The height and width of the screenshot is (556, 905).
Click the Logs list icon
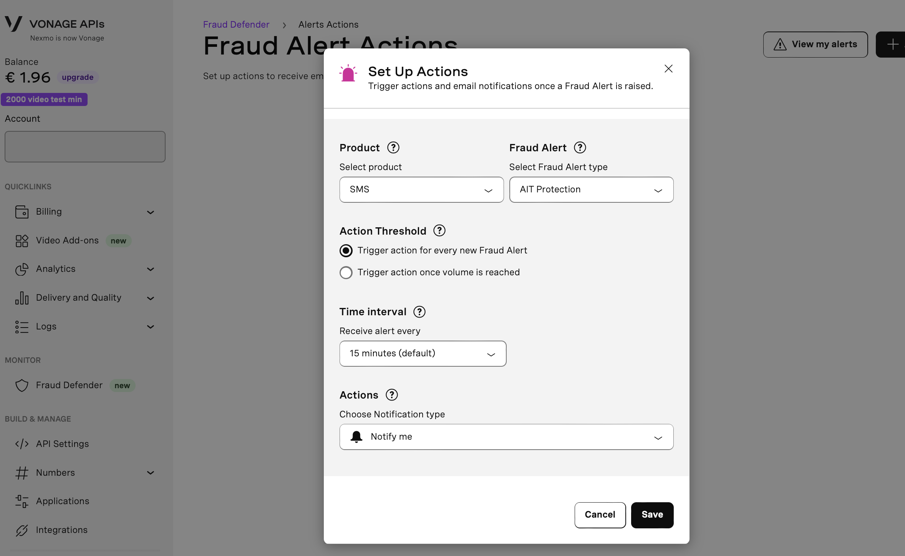22,327
